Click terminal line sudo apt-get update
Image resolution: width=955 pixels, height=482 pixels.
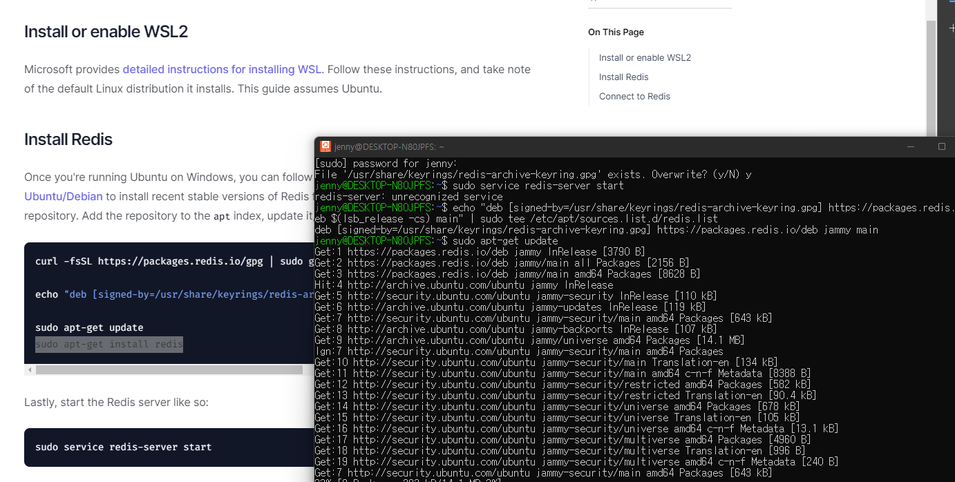pyautogui.click(x=436, y=241)
